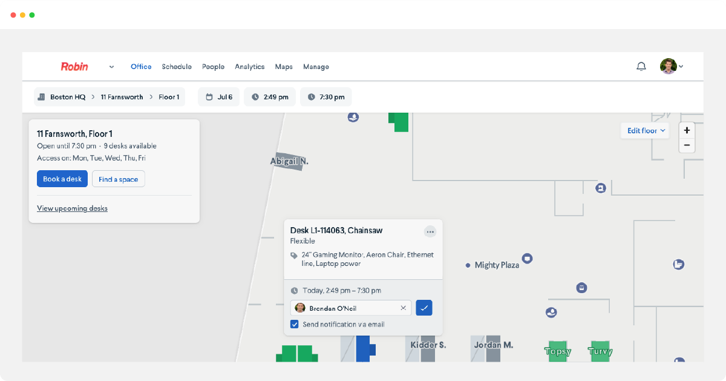
Task: Open the user profile avatar menu
Action: tap(672, 67)
